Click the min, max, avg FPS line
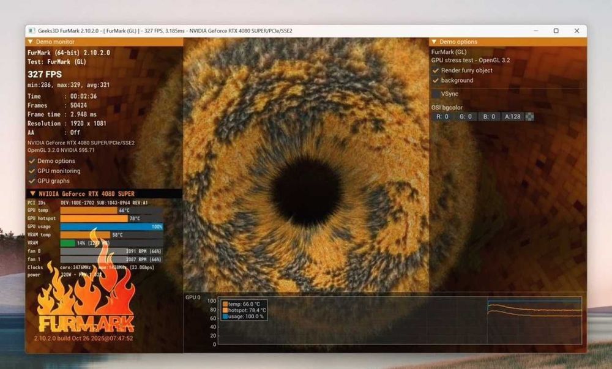The image size is (612, 369). tap(69, 84)
